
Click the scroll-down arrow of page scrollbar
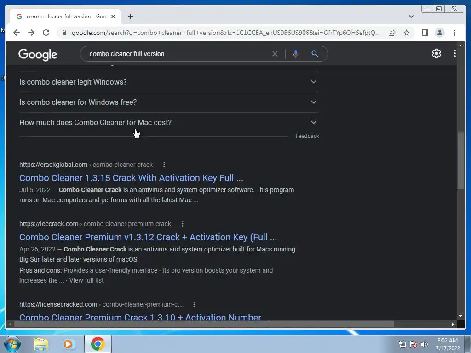point(460,316)
